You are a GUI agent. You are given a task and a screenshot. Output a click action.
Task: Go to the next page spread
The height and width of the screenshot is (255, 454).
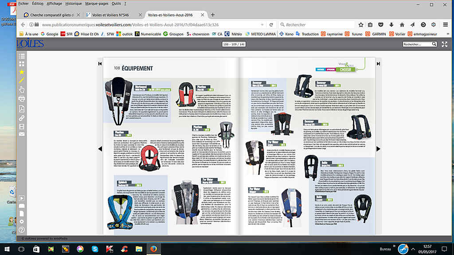tap(378, 149)
